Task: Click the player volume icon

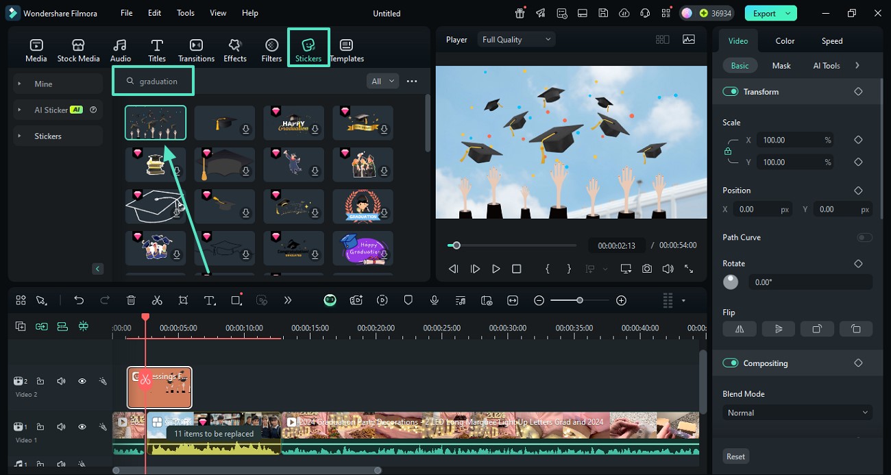Action: [668, 269]
